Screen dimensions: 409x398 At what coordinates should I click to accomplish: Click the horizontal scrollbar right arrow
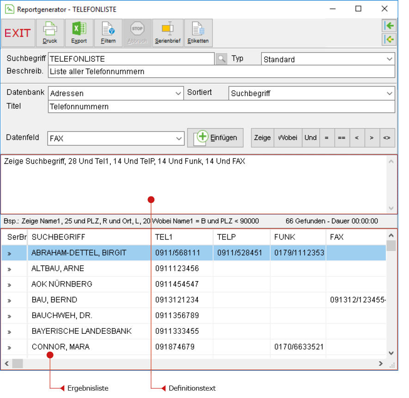point(380,363)
